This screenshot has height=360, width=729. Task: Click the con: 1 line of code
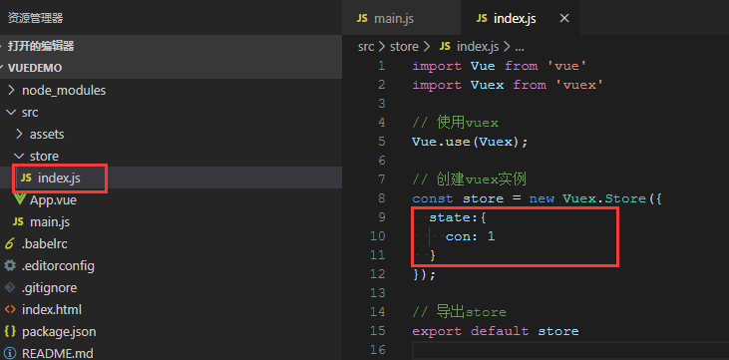point(470,236)
